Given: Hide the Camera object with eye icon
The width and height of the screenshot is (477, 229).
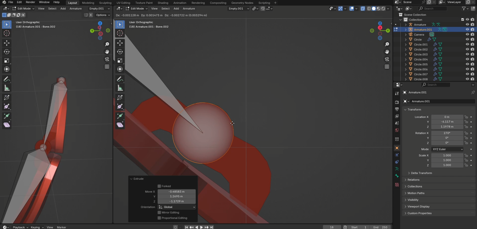Looking at the screenshot, I should tap(467, 35).
